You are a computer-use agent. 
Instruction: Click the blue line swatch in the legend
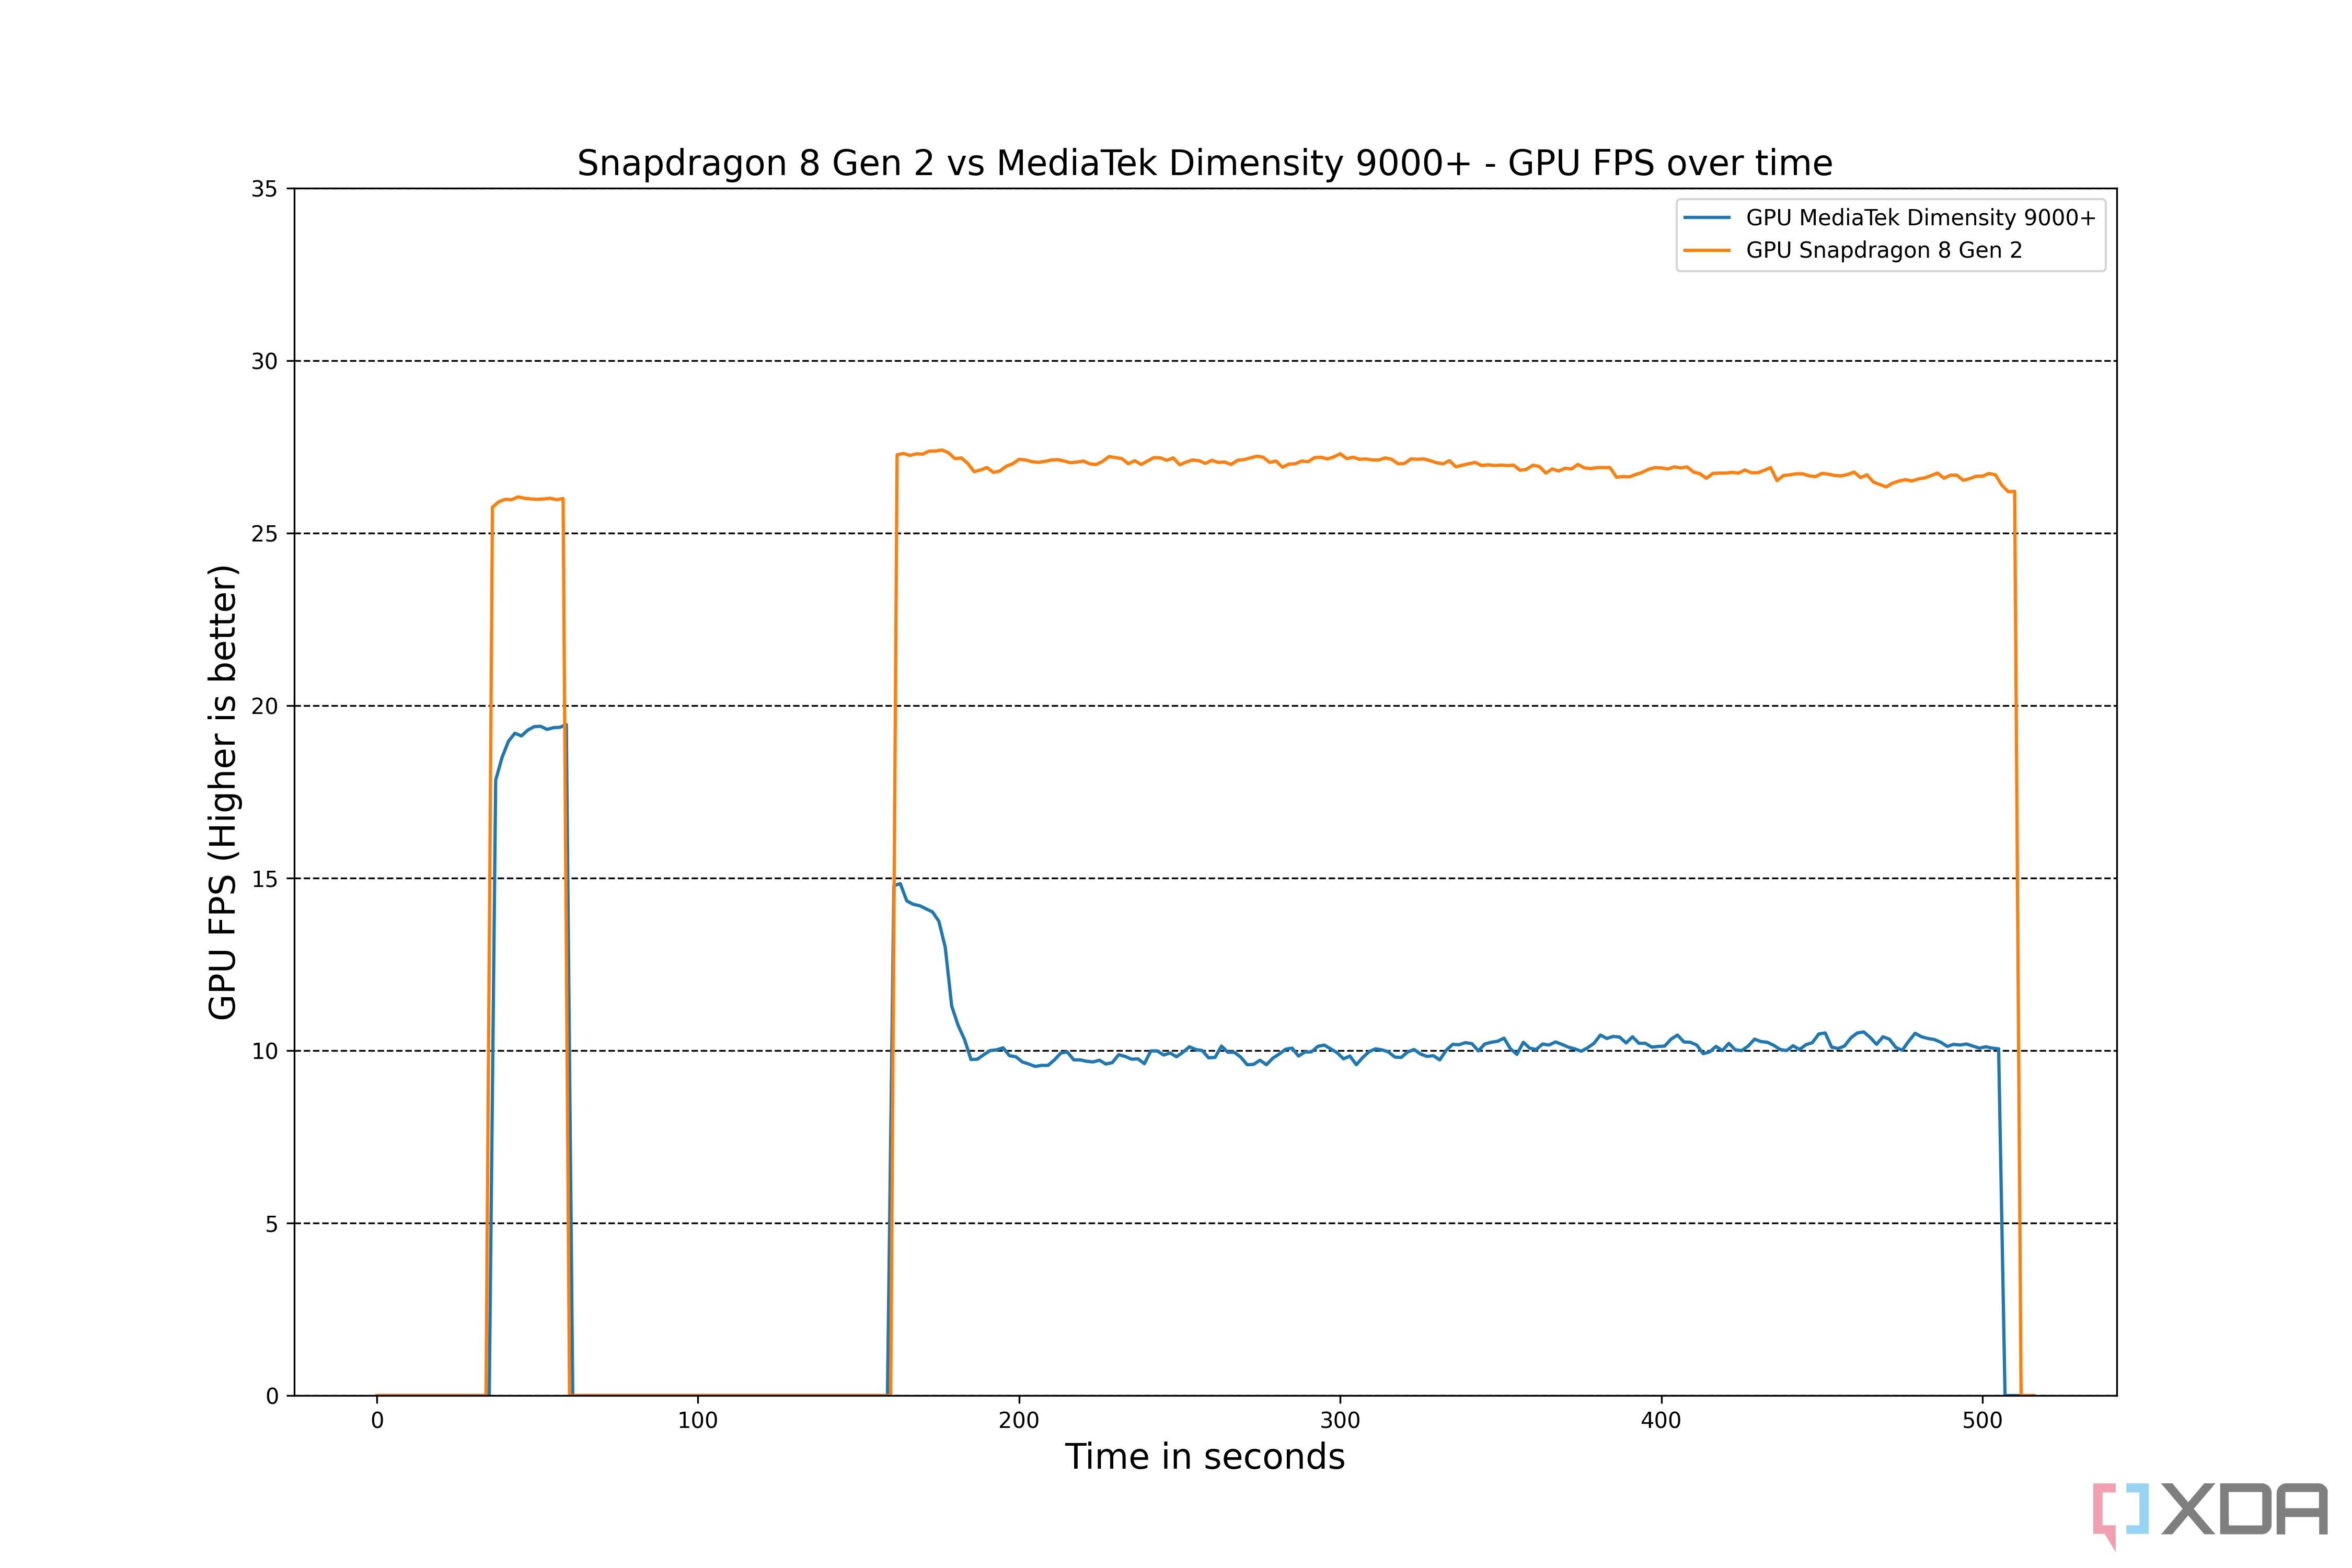pyautogui.click(x=1707, y=218)
